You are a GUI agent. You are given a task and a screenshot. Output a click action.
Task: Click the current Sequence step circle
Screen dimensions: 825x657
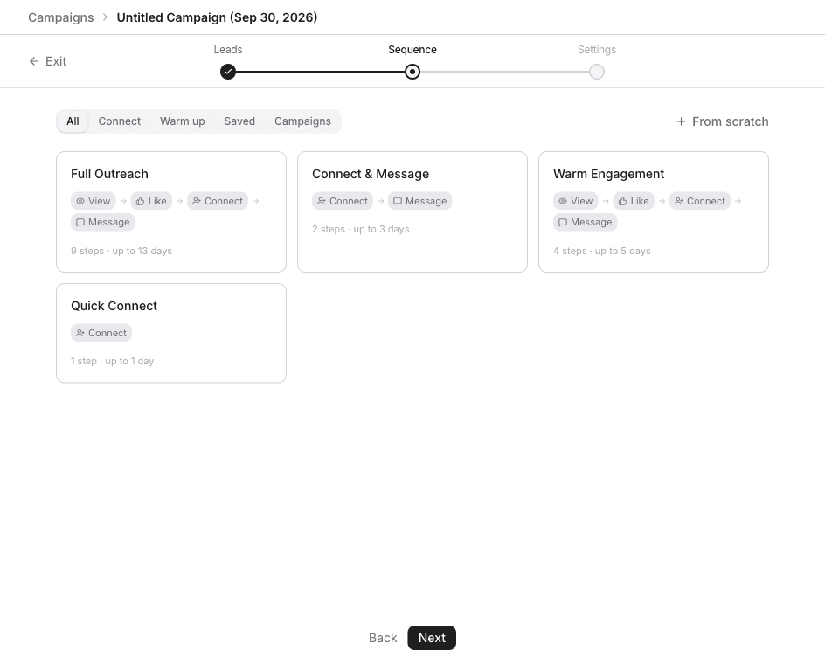click(412, 72)
